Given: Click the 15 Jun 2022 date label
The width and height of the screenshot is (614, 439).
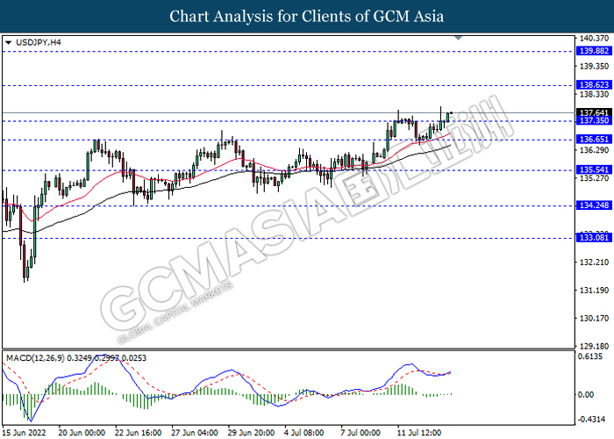Looking at the screenshot, I should [x=24, y=433].
